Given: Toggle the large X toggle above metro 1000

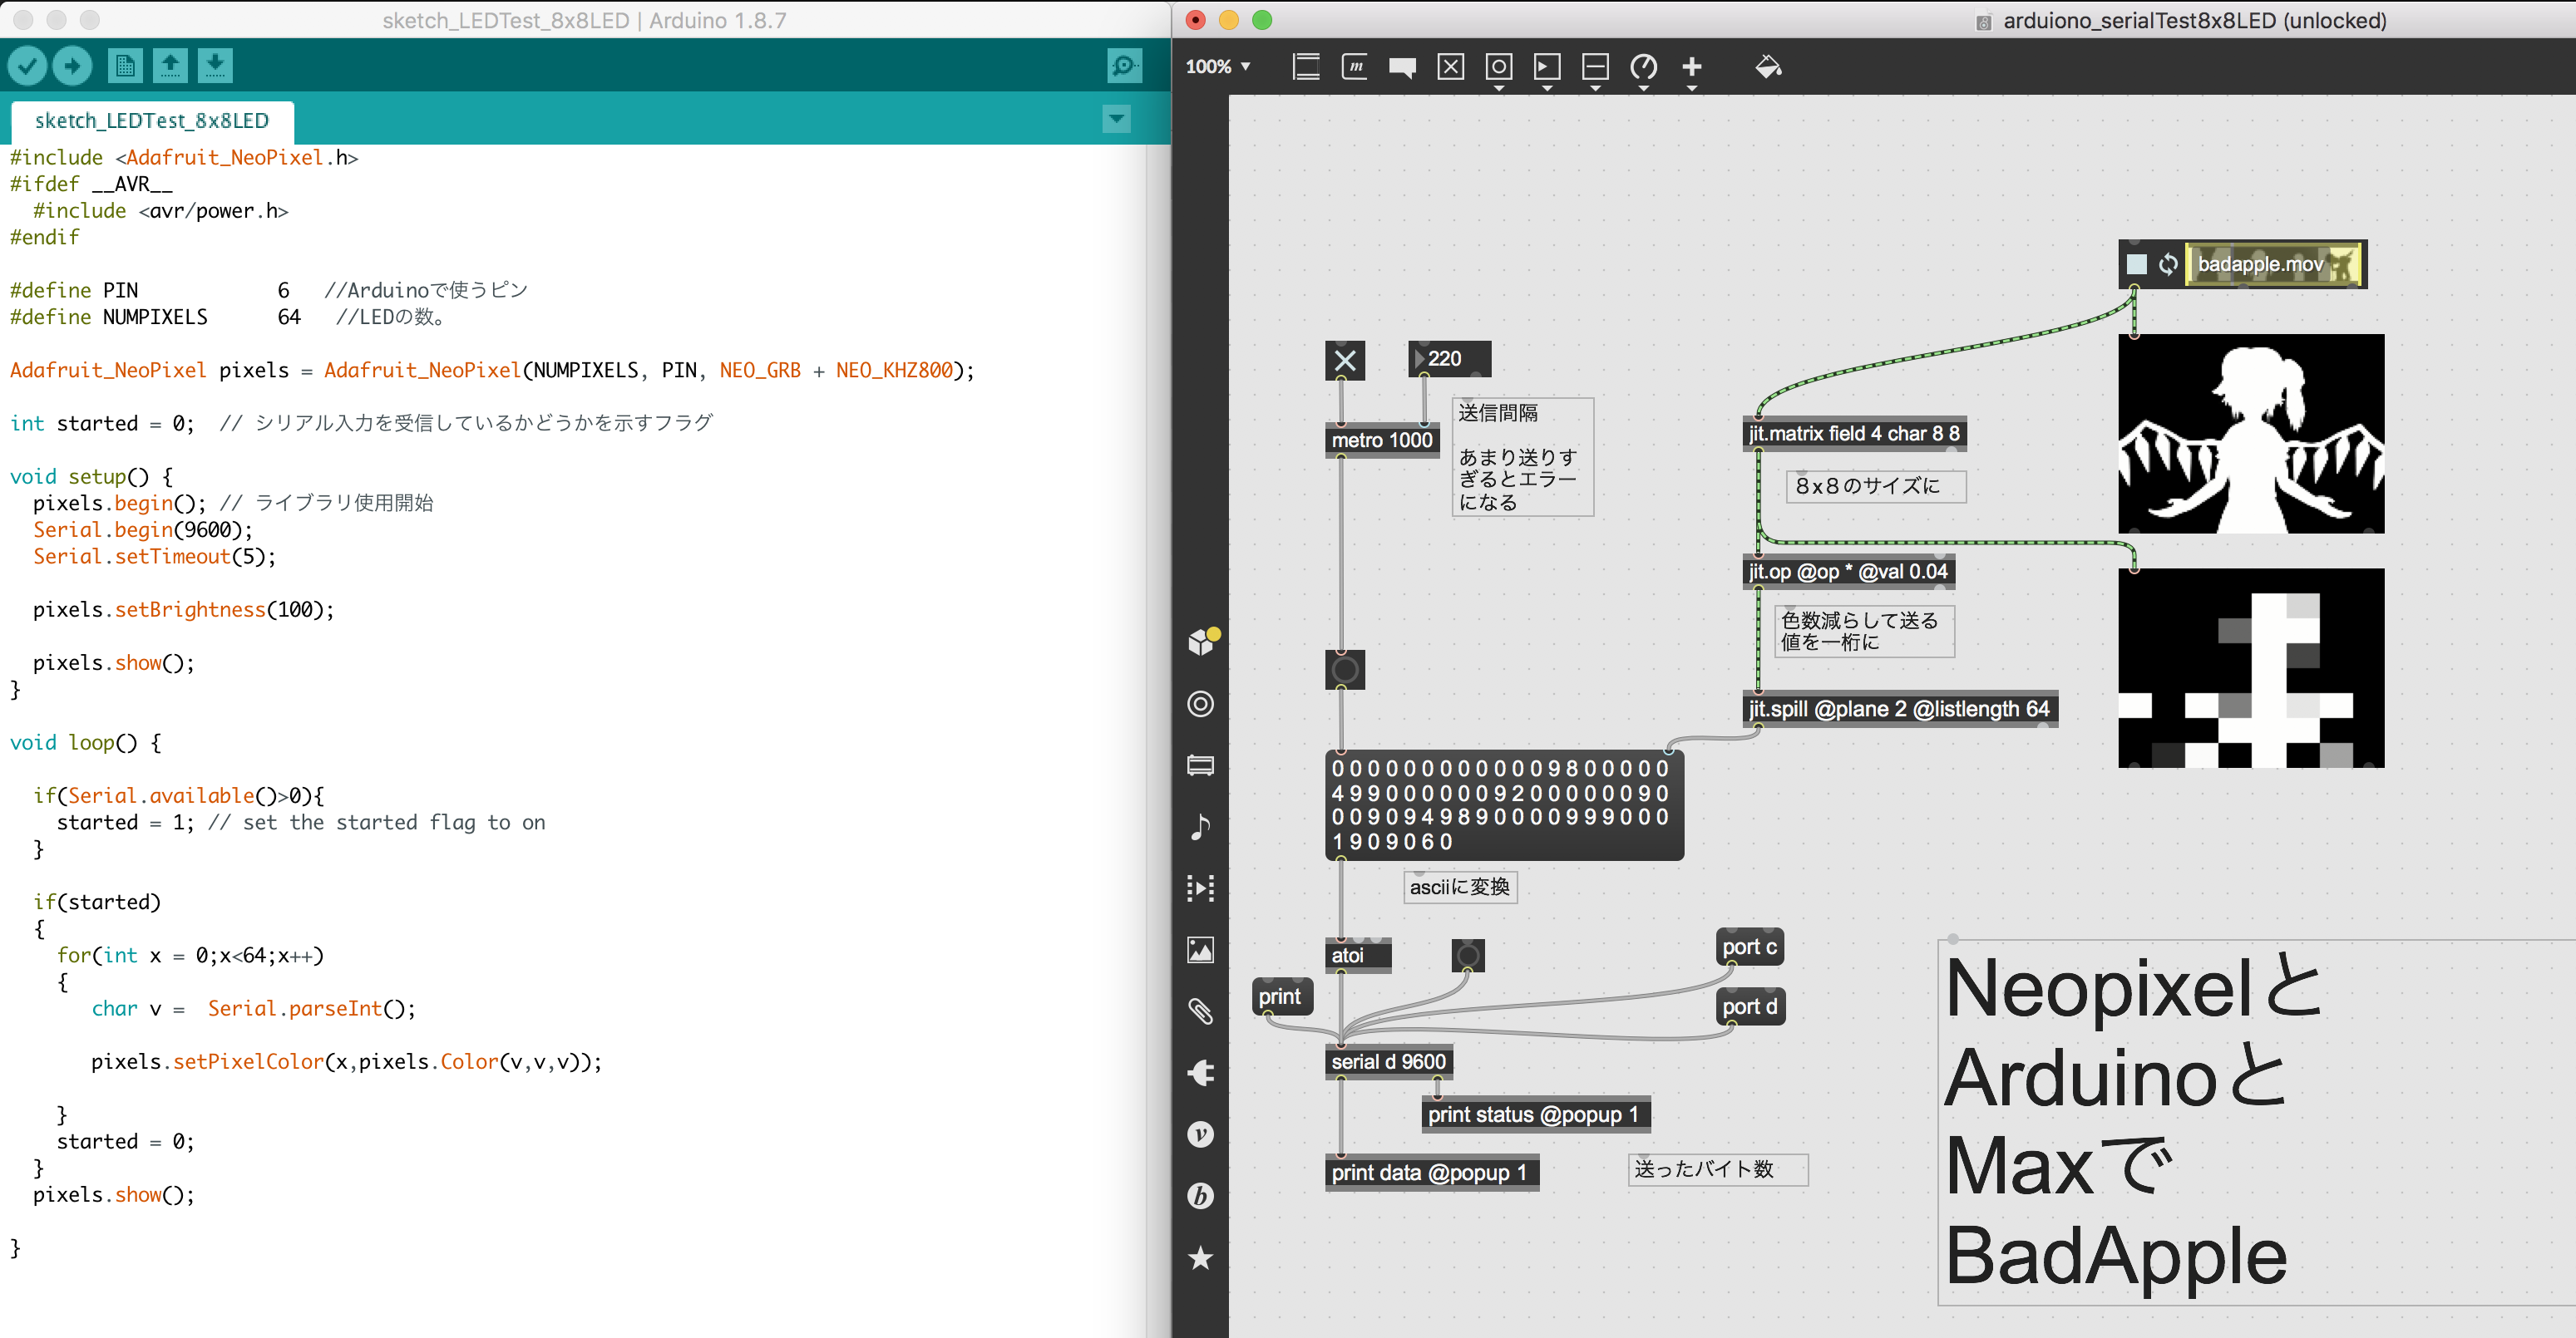Looking at the screenshot, I should point(1345,361).
